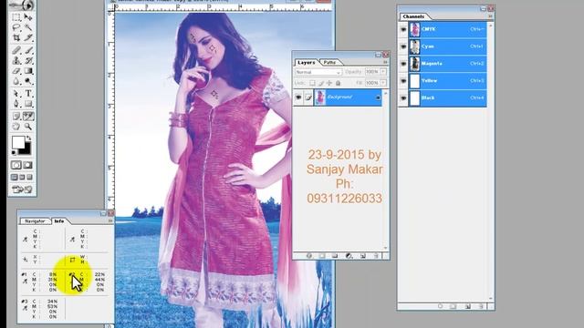
Task: Reset default foreground and background colors
Action: click(15, 152)
